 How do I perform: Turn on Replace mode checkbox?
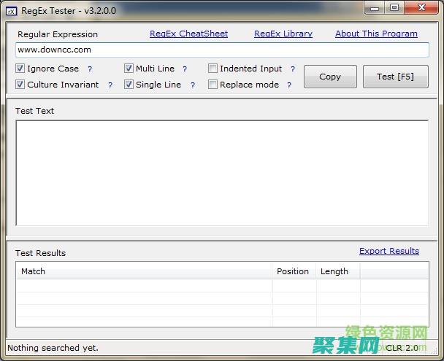(213, 85)
